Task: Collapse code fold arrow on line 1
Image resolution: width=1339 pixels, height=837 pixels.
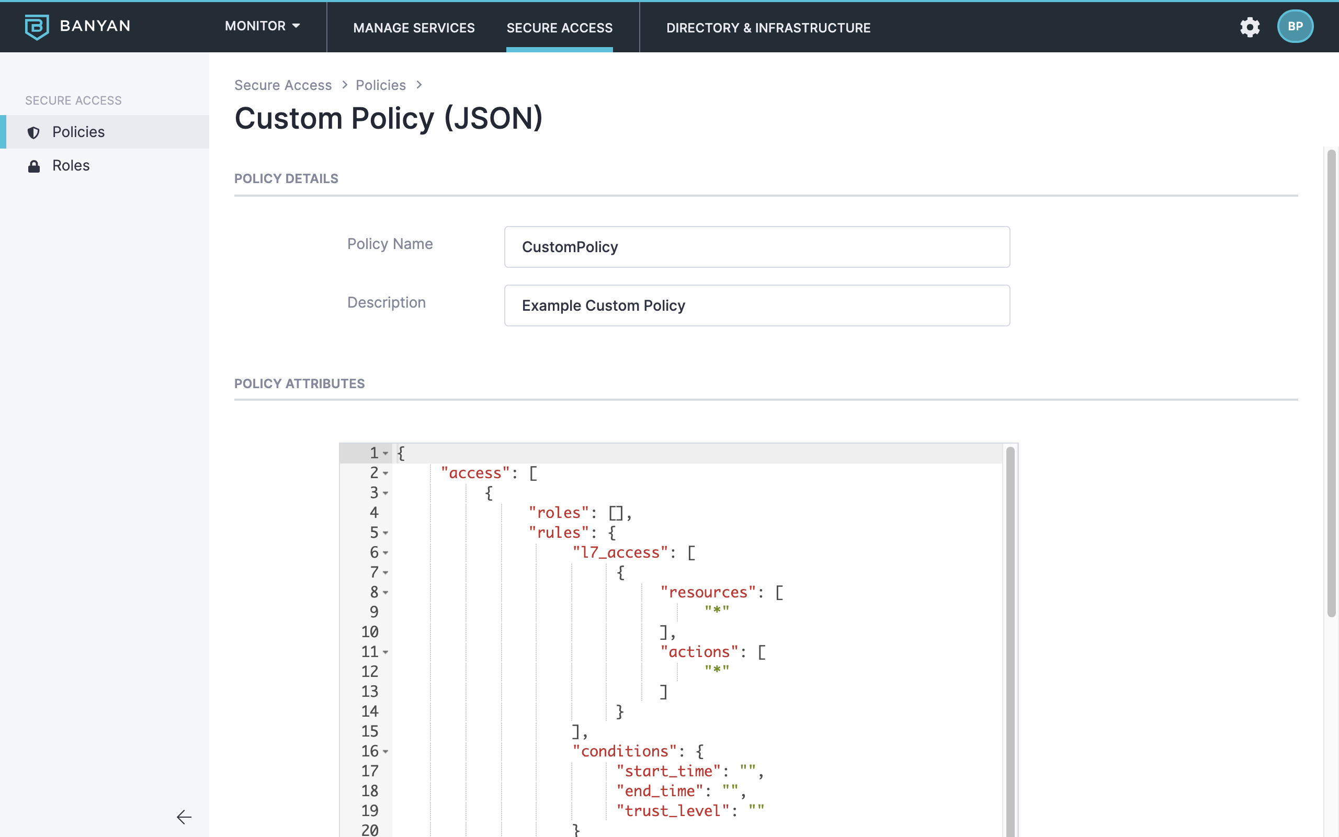Action: pyautogui.click(x=385, y=454)
